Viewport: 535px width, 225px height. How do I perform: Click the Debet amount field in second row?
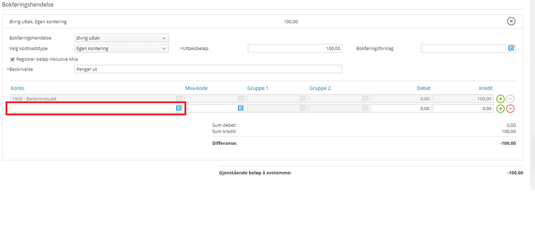coord(401,108)
